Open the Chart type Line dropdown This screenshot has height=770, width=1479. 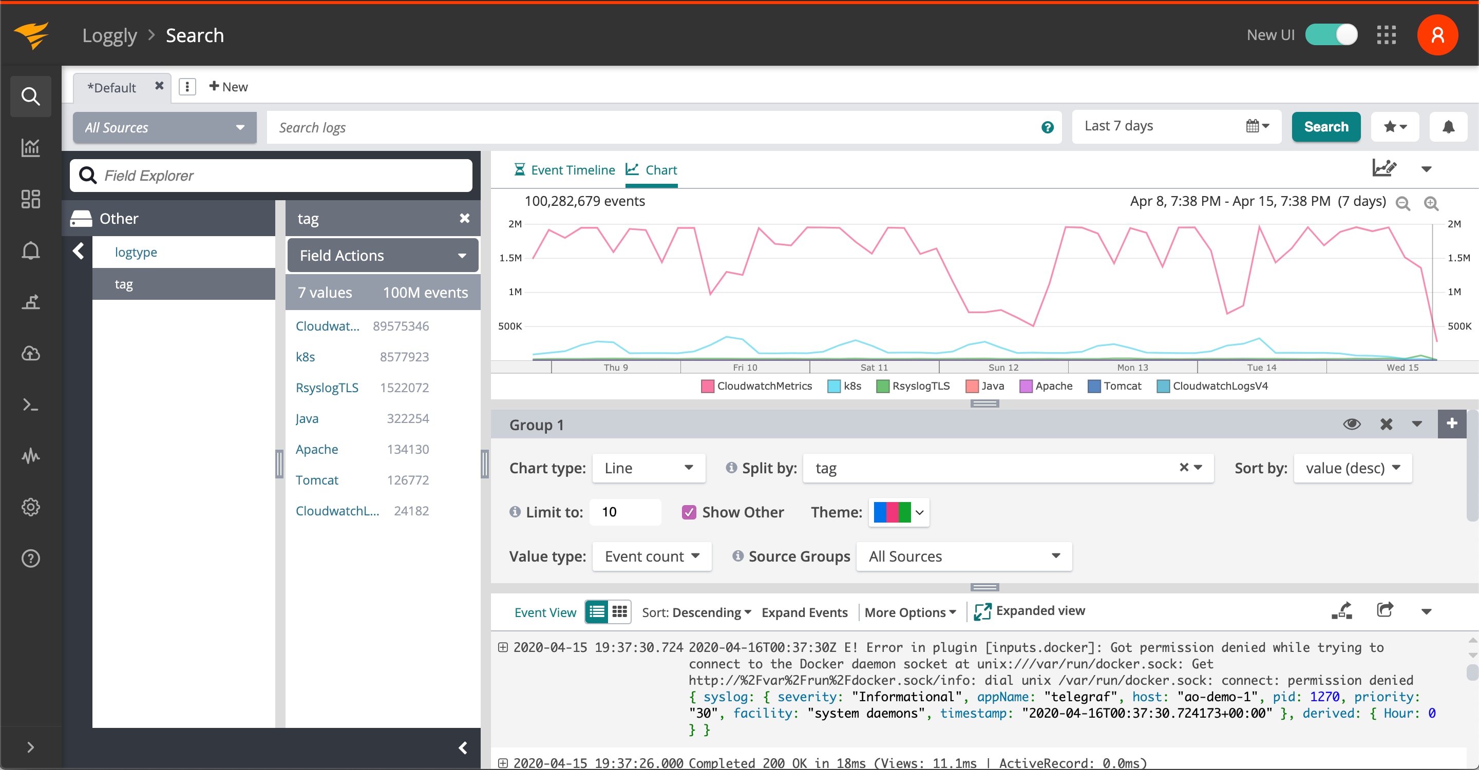[x=648, y=468]
